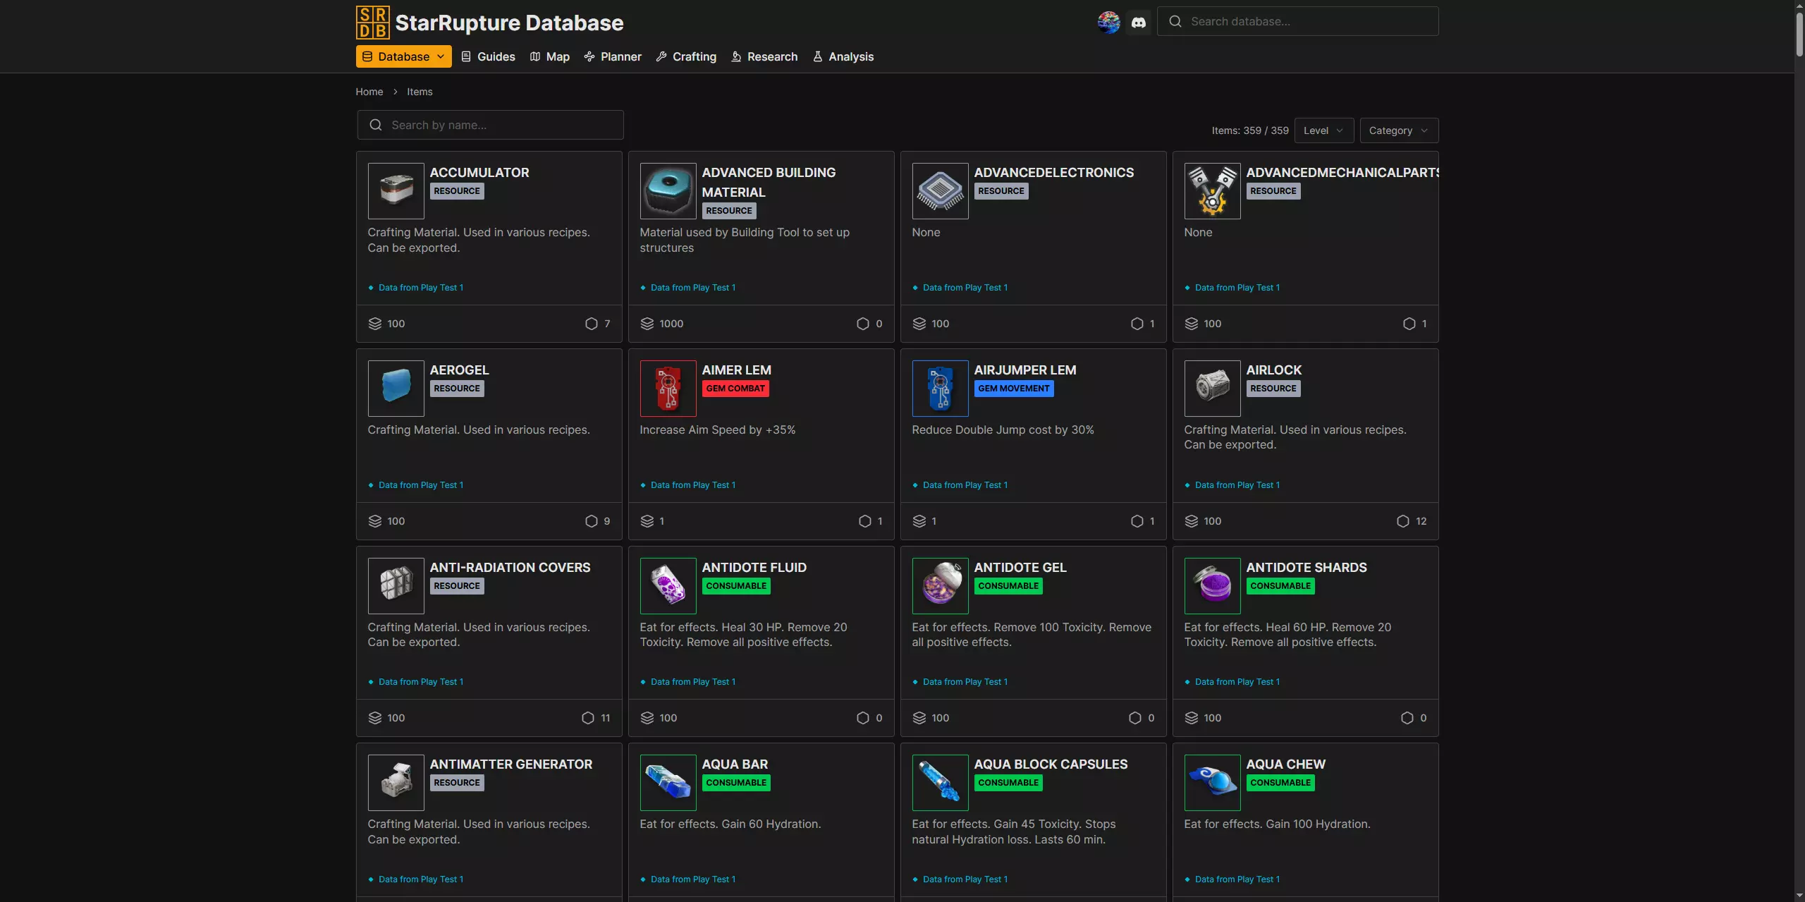The width and height of the screenshot is (1805, 902).
Task: Expand the Level filter dropdown
Action: (x=1323, y=130)
